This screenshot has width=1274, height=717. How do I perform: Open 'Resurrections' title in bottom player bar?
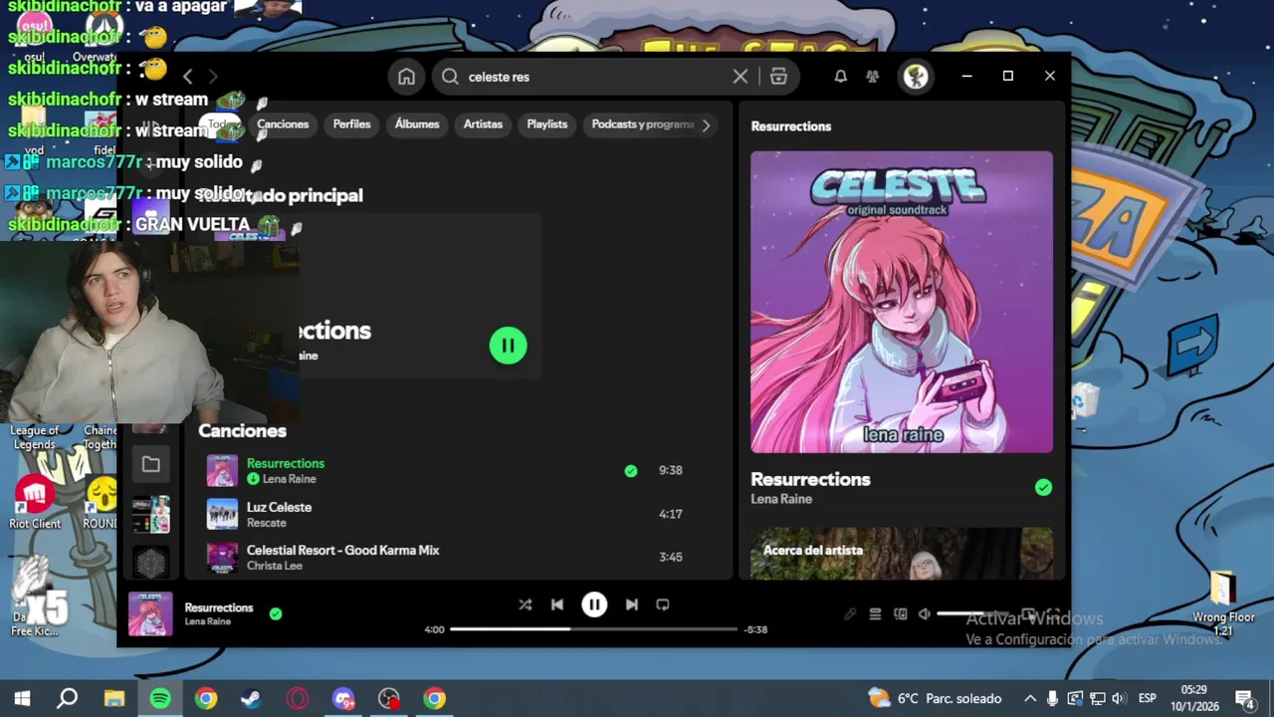click(219, 607)
